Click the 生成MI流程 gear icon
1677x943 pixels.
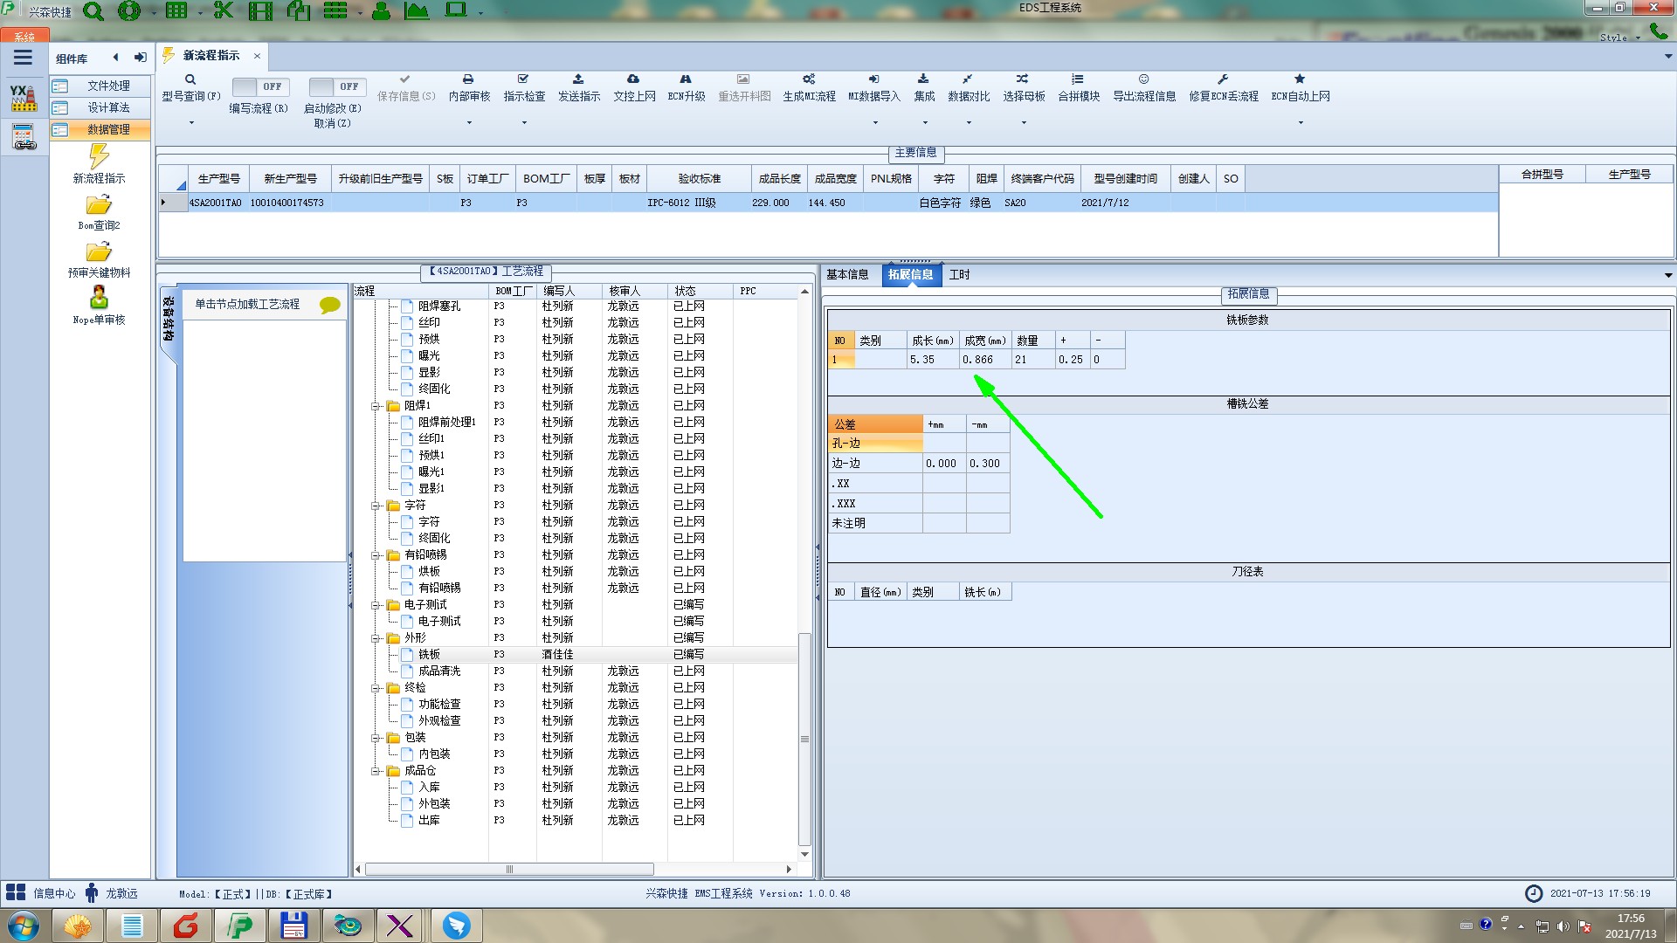point(809,79)
